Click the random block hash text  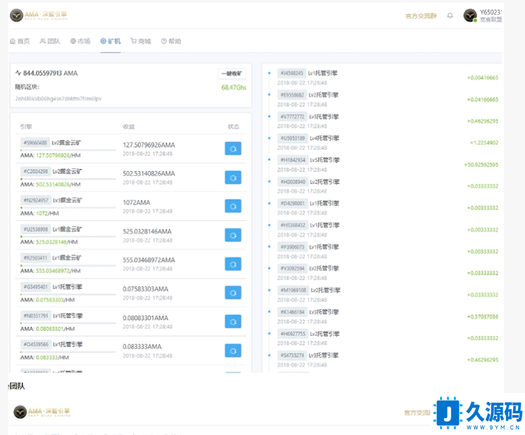coord(58,99)
